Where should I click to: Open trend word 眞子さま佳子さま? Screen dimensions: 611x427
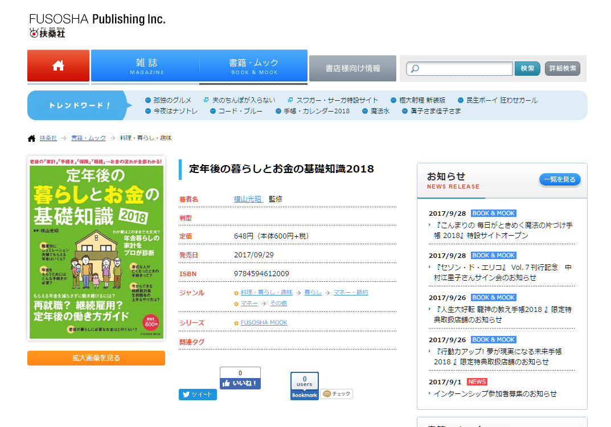tap(436, 111)
